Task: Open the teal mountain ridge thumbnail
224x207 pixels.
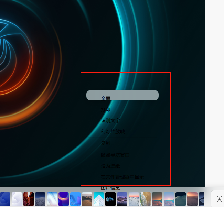Action: (x=181, y=199)
